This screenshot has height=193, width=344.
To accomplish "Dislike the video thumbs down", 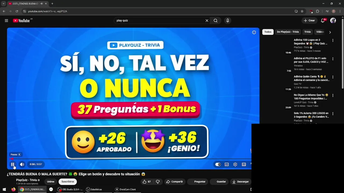I will (158, 182).
